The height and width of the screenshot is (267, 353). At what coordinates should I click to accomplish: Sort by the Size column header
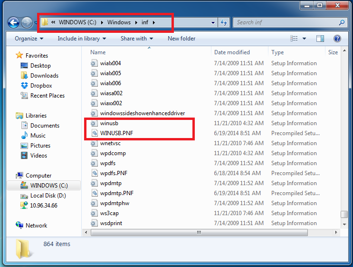pos(333,52)
